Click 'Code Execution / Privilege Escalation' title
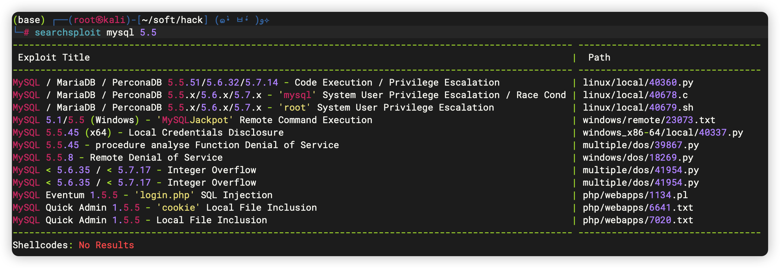 397,82
